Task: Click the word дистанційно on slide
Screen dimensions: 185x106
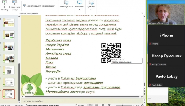Action: tap(93, 83)
